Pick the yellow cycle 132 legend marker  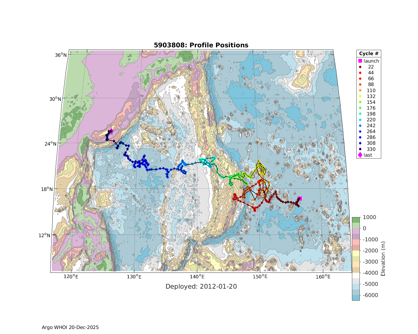tap(360, 96)
